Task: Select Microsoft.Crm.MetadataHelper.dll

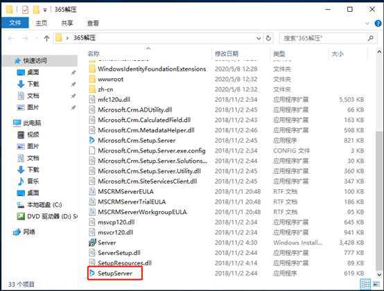Action: [x=146, y=130]
